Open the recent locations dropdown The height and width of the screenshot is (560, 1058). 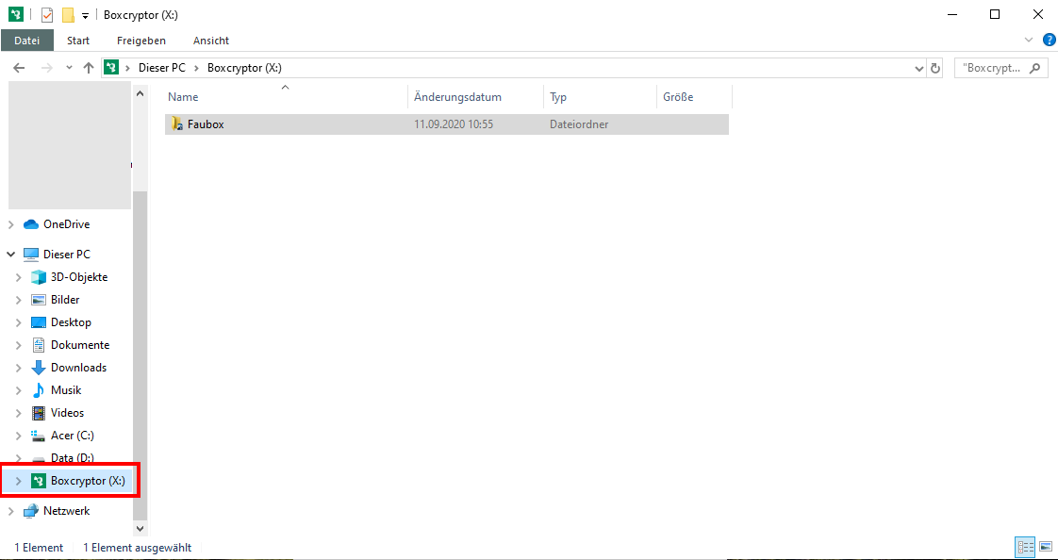pos(69,68)
